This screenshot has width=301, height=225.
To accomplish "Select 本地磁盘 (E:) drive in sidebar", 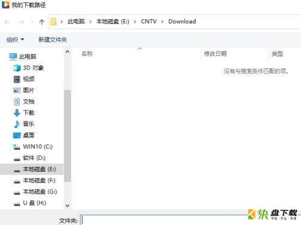I will click(x=32, y=169).
